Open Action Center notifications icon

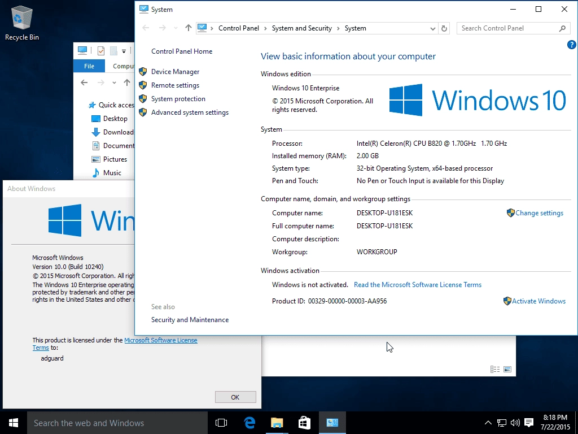pyautogui.click(x=529, y=423)
